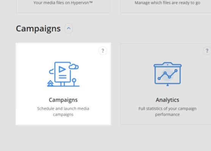The height and width of the screenshot is (151, 211).
Task: Collapse the Campaigns section chevron
Action: pyautogui.click(x=69, y=28)
